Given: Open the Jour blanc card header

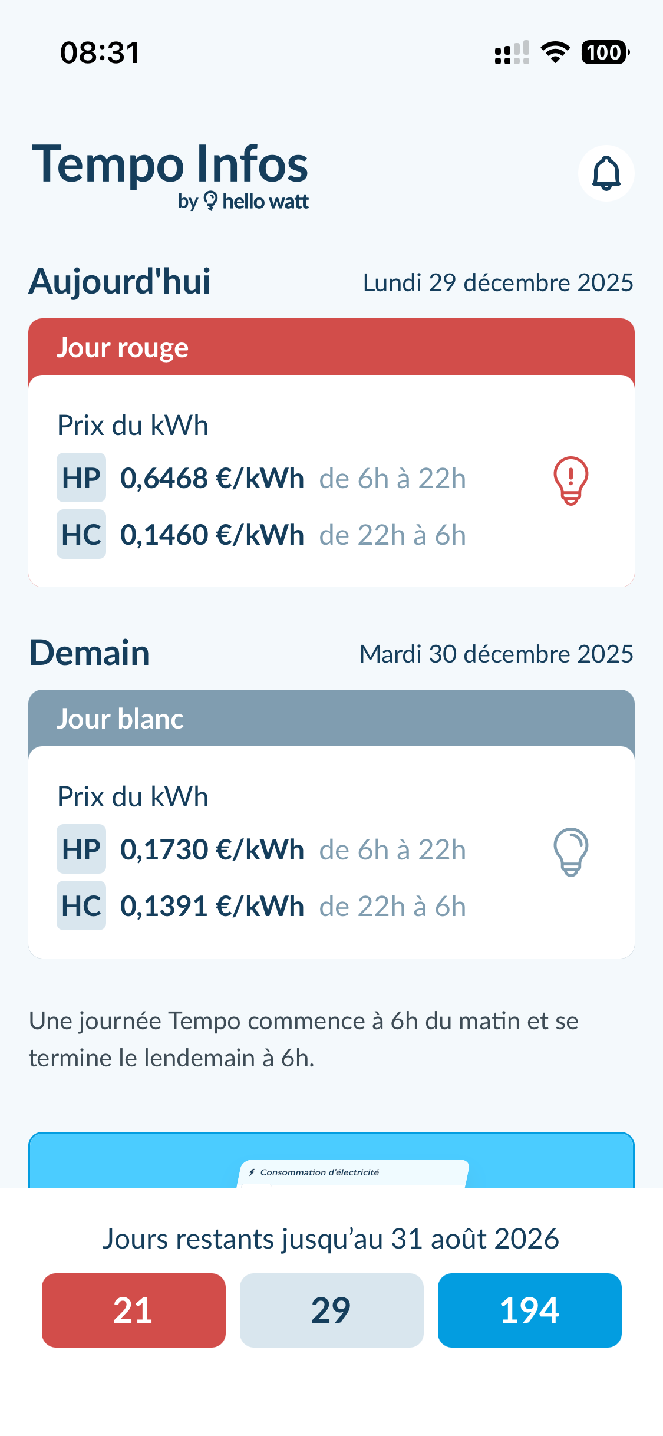Looking at the screenshot, I should pos(331,719).
